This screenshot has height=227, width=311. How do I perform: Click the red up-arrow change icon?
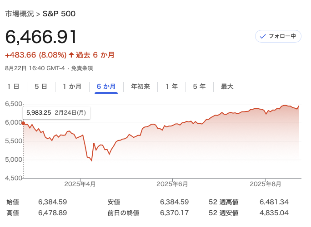[x=71, y=55]
